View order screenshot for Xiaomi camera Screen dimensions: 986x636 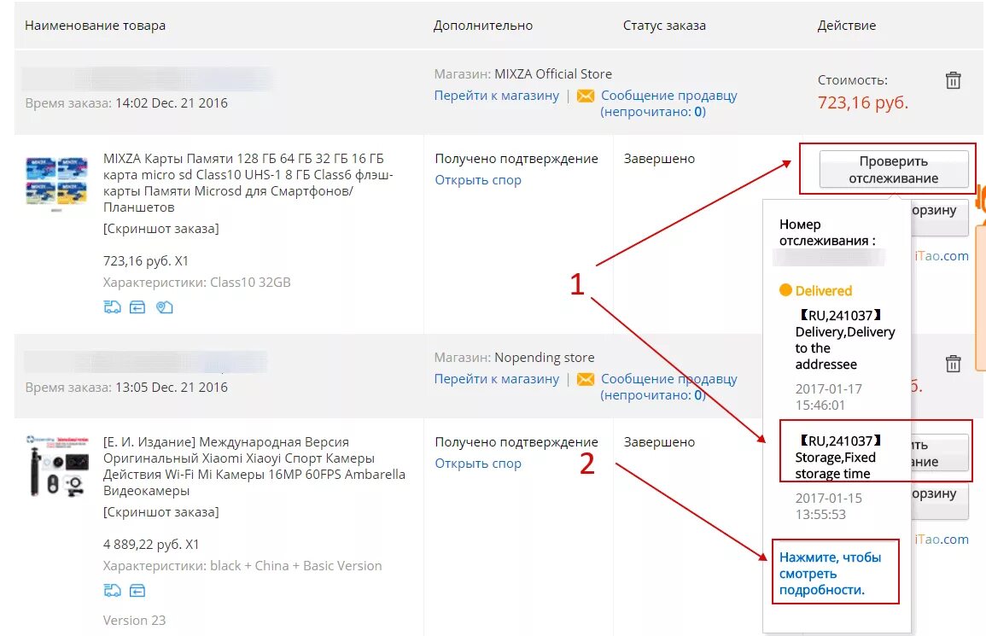[161, 512]
